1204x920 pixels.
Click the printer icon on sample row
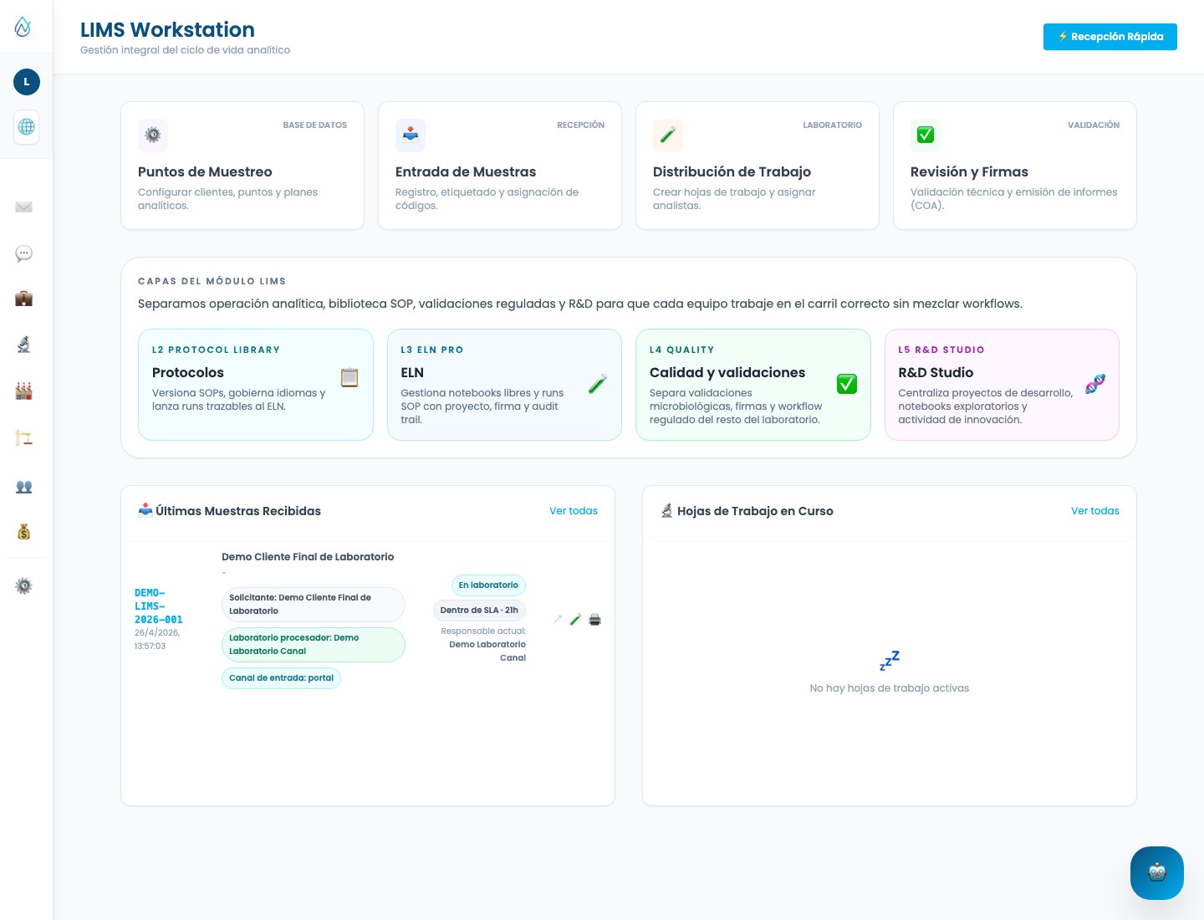click(x=595, y=620)
